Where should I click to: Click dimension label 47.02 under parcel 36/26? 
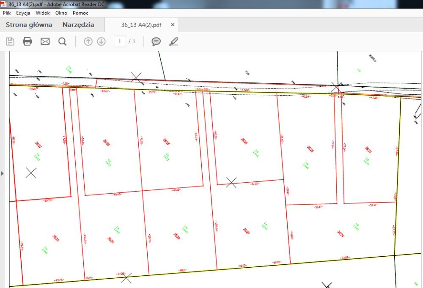(x=254, y=184)
